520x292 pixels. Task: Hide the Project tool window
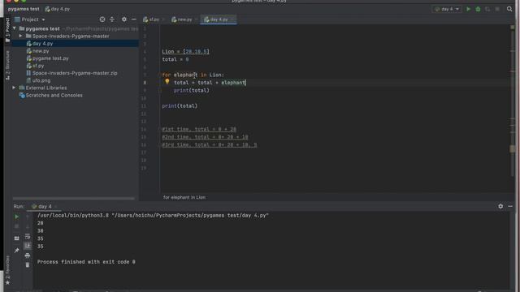pyautogui.click(x=133, y=19)
